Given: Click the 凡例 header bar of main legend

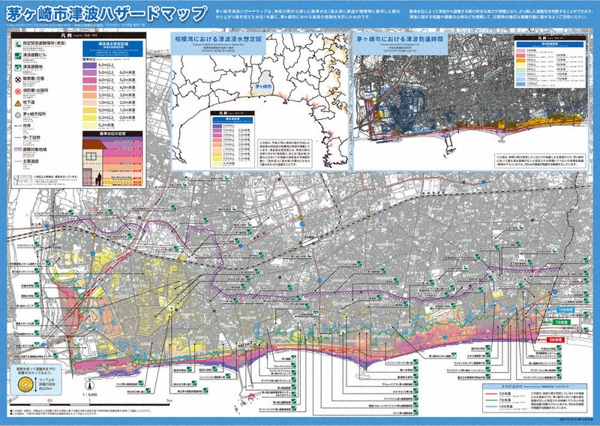Looking at the screenshot, I should tap(79, 35).
